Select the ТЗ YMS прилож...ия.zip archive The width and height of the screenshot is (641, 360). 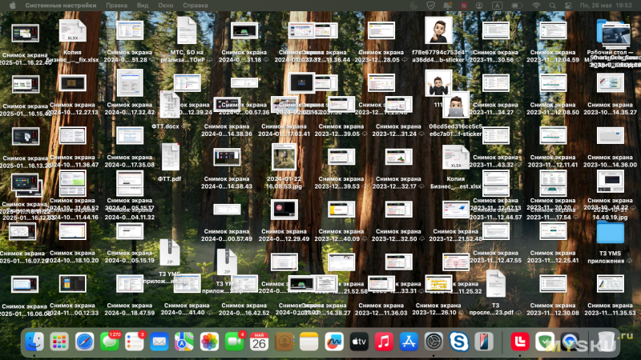point(170,253)
